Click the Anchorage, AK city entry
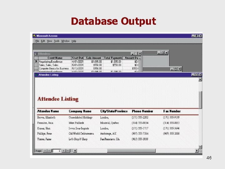This screenshot has width=225, height=169. 108,134
